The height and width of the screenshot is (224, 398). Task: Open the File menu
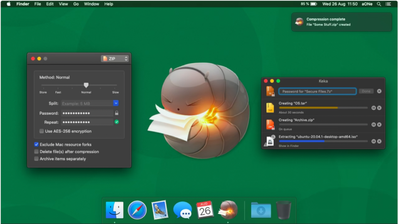[x=38, y=4]
